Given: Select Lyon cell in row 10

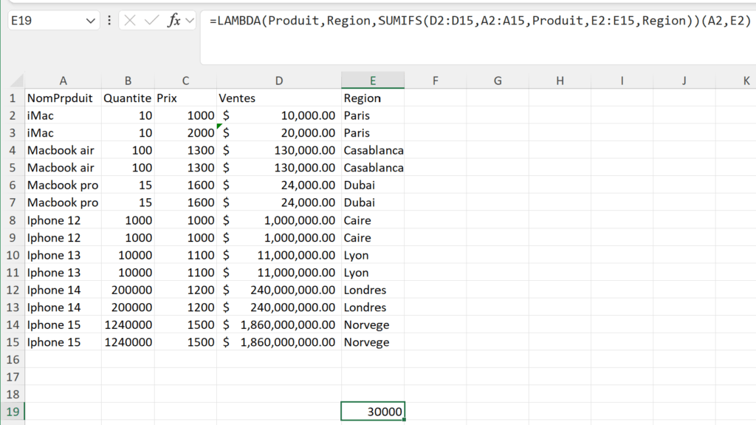Looking at the screenshot, I should 373,255.
